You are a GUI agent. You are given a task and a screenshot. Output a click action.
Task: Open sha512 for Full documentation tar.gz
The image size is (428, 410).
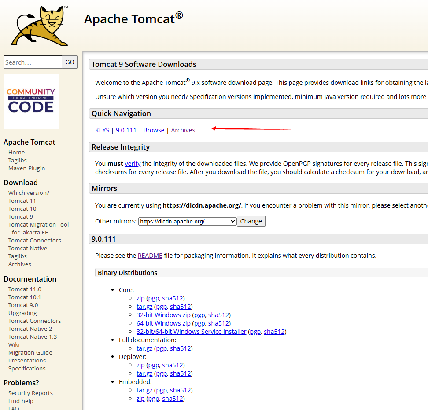(181, 348)
